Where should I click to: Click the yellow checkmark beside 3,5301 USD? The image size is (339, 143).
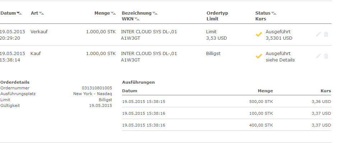coord(259,35)
